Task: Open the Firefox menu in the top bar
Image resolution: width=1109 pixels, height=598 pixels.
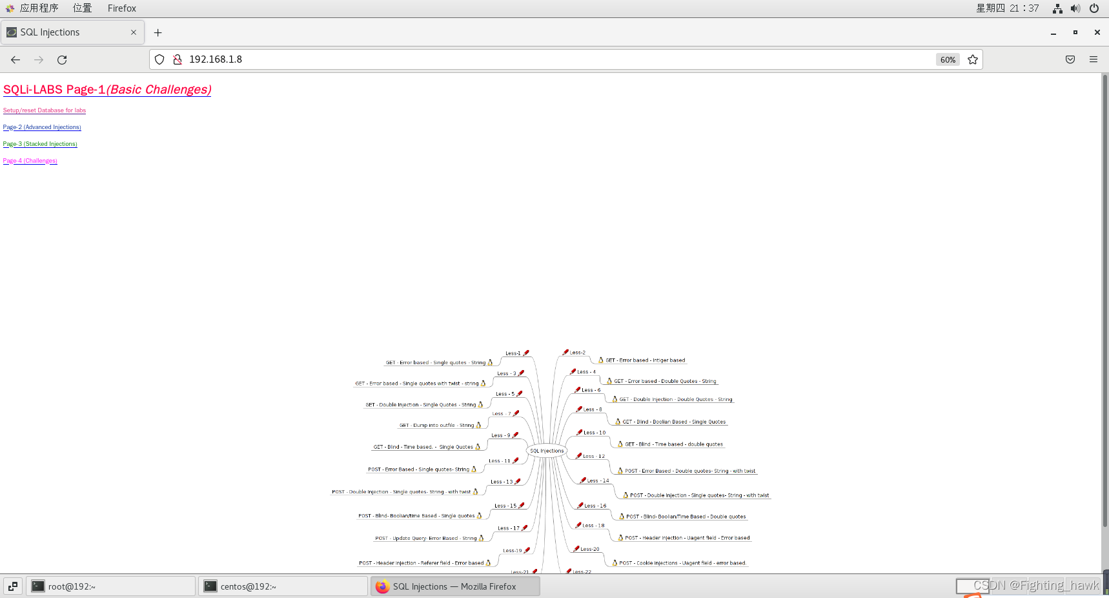Action: (122, 8)
